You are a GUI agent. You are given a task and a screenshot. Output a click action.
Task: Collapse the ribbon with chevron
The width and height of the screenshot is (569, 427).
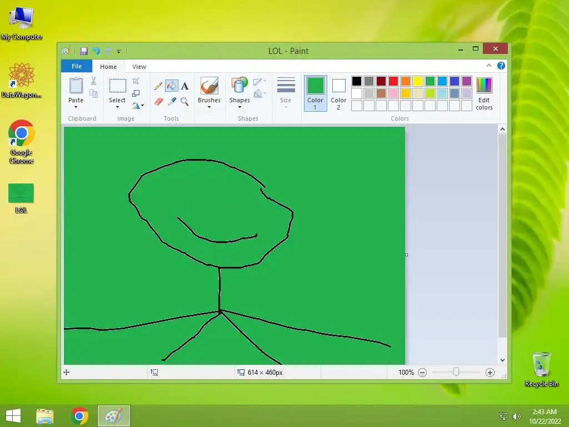(x=489, y=66)
